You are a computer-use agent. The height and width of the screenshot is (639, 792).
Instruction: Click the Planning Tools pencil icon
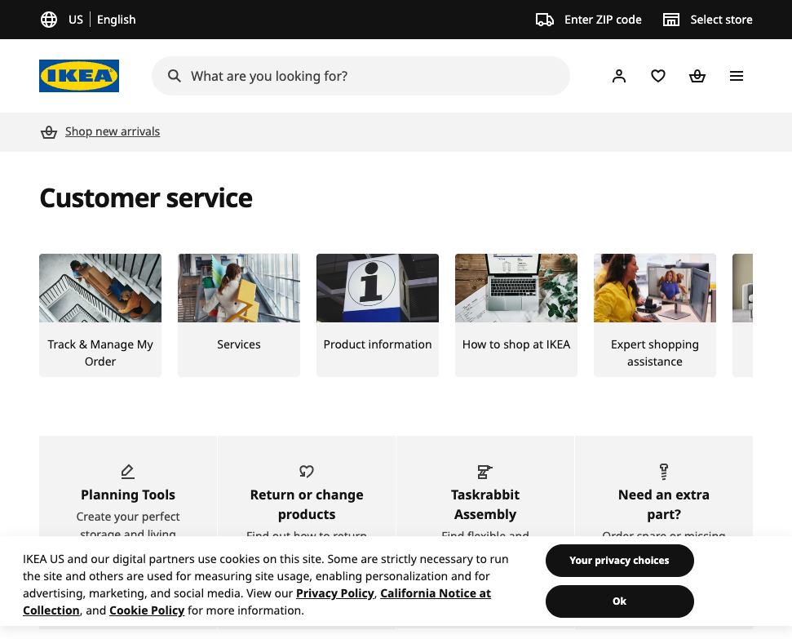[128, 471]
